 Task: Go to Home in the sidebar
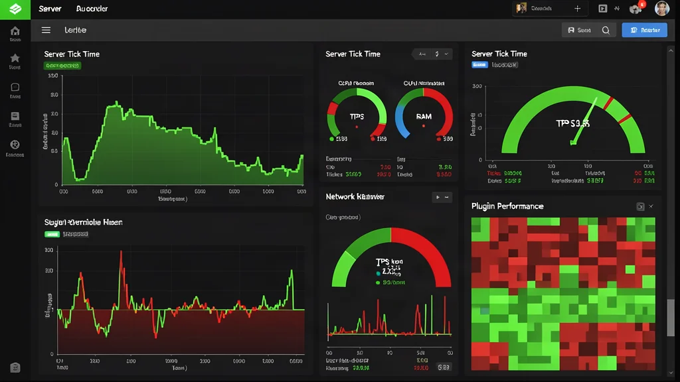pyautogui.click(x=15, y=34)
